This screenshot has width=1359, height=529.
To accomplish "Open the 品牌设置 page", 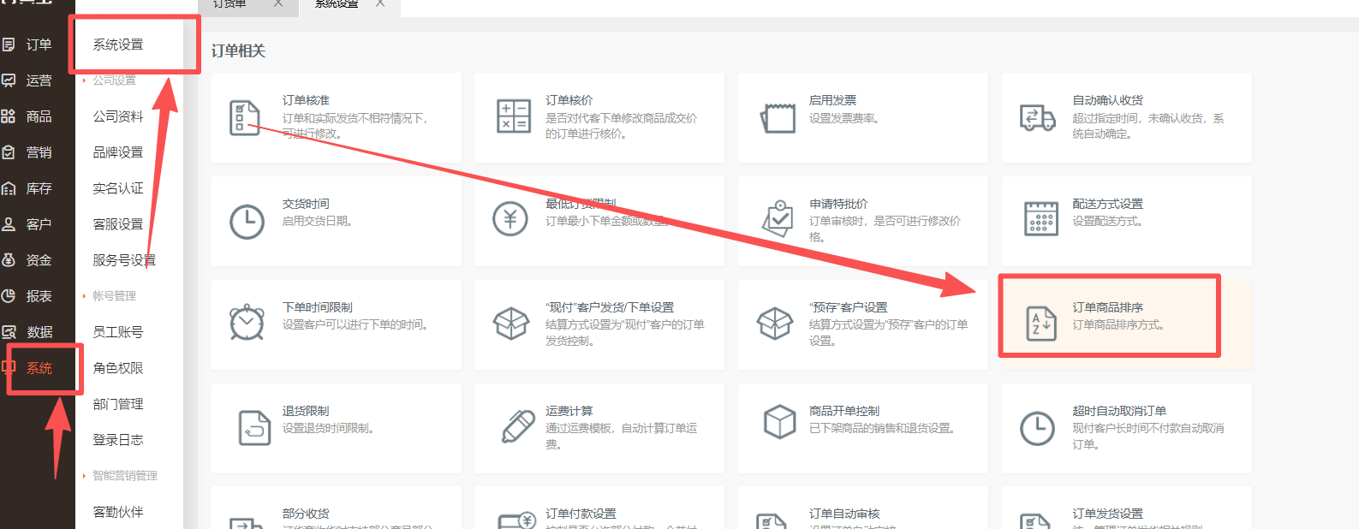I will [x=118, y=152].
